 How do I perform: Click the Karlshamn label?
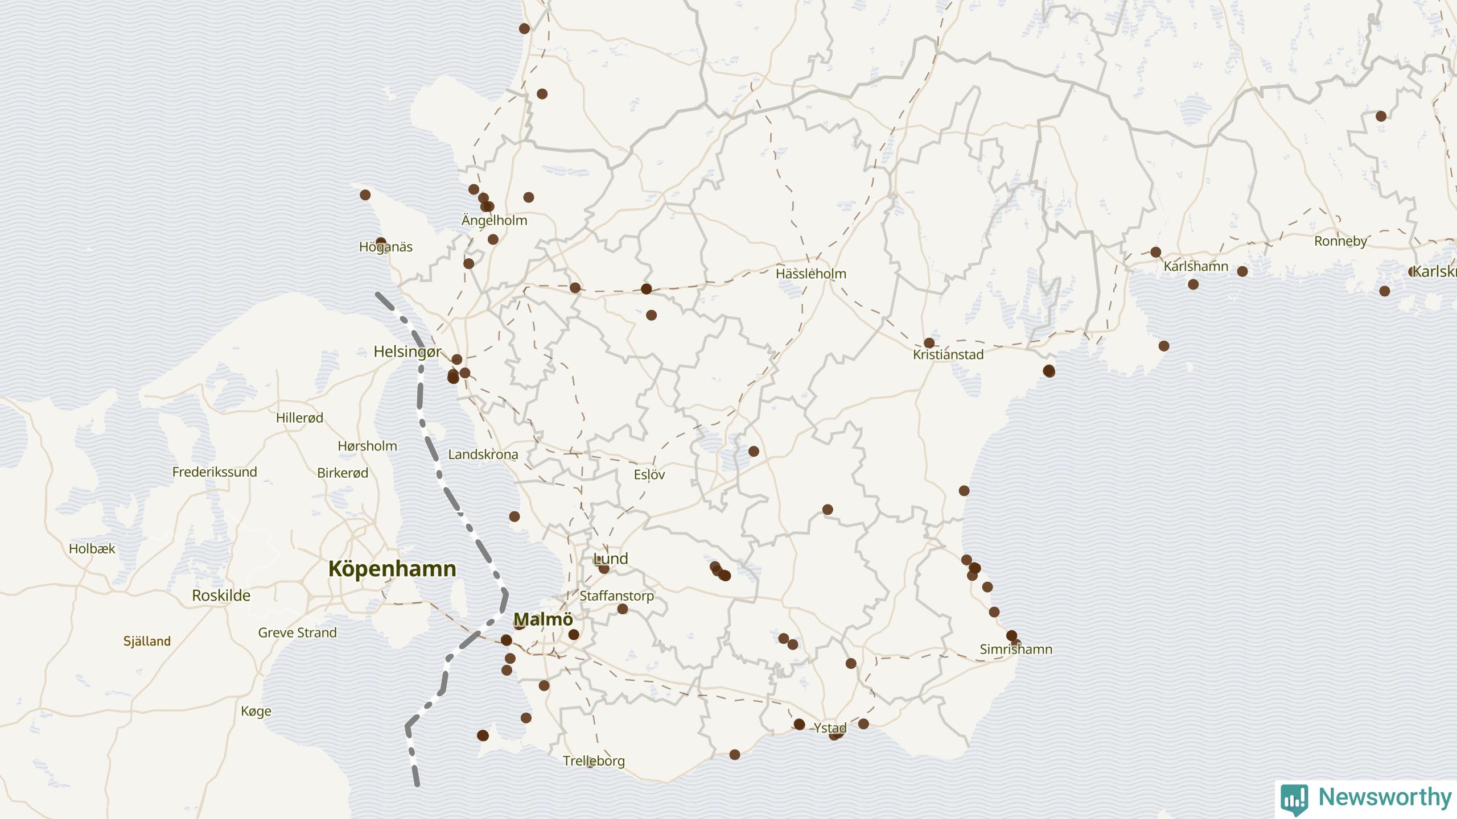click(x=1196, y=266)
